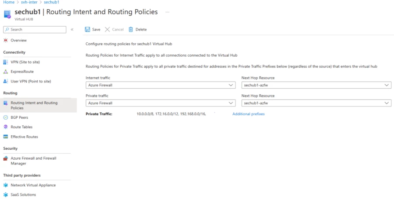394x199 pixels.
Task: Open the Internet traffic dropdown
Action: coord(161,85)
